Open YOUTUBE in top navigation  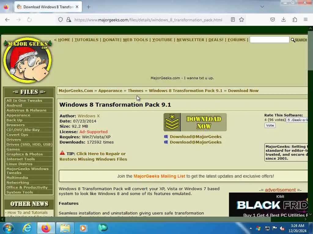pyautogui.click(x=162, y=40)
